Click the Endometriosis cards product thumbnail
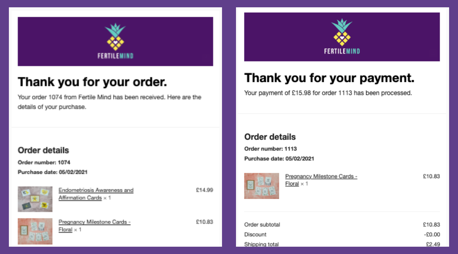The height and width of the screenshot is (254, 458). [35, 199]
